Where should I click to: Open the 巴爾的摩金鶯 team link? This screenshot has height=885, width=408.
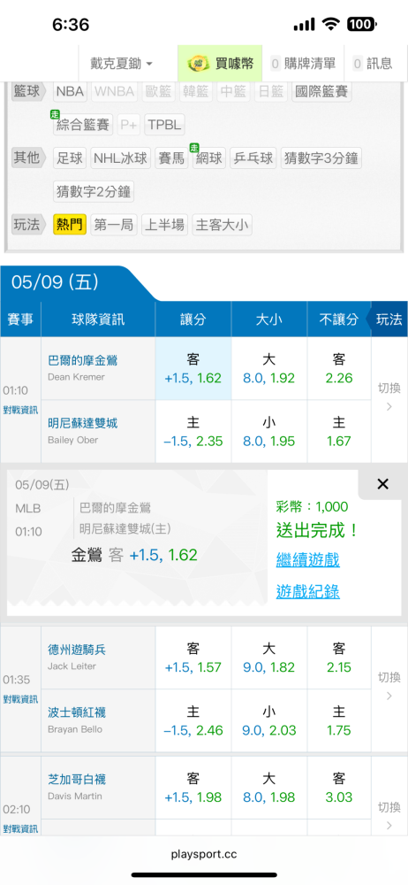point(83,361)
